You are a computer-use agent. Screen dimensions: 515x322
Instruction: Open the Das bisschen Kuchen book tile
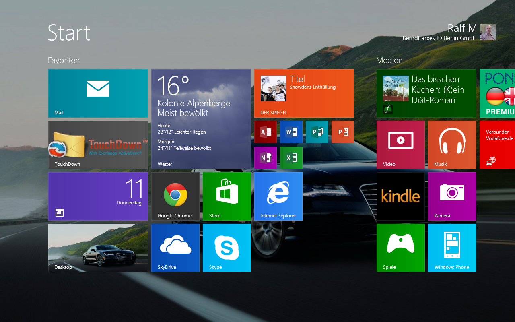(x=426, y=93)
